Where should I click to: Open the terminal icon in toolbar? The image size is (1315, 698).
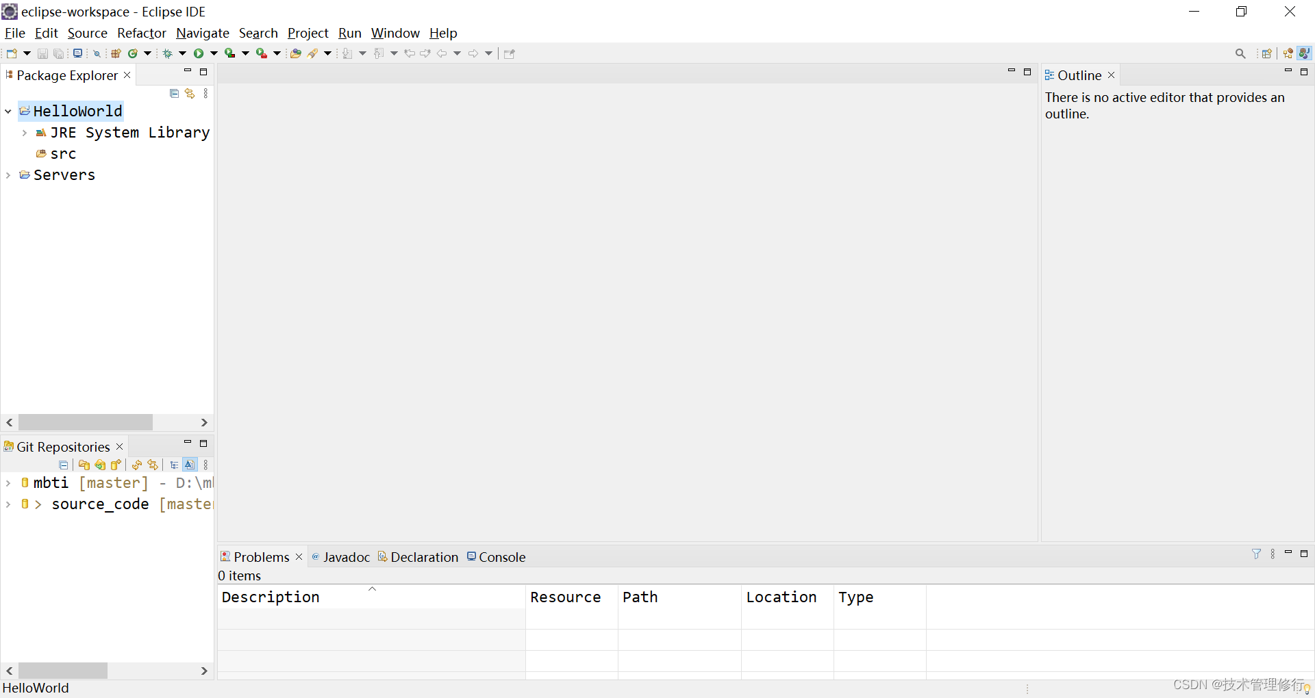78,53
